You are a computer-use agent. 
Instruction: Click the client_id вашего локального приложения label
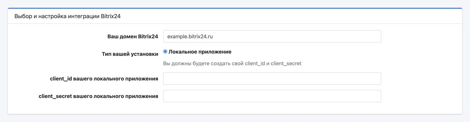pyautogui.click(x=104, y=79)
